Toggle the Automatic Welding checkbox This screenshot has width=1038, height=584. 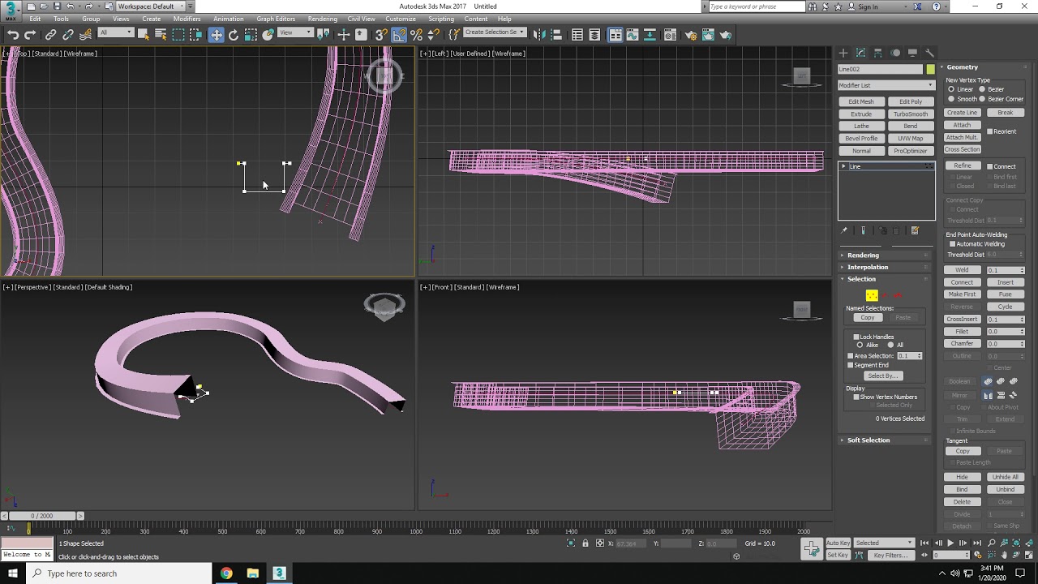(x=952, y=244)
